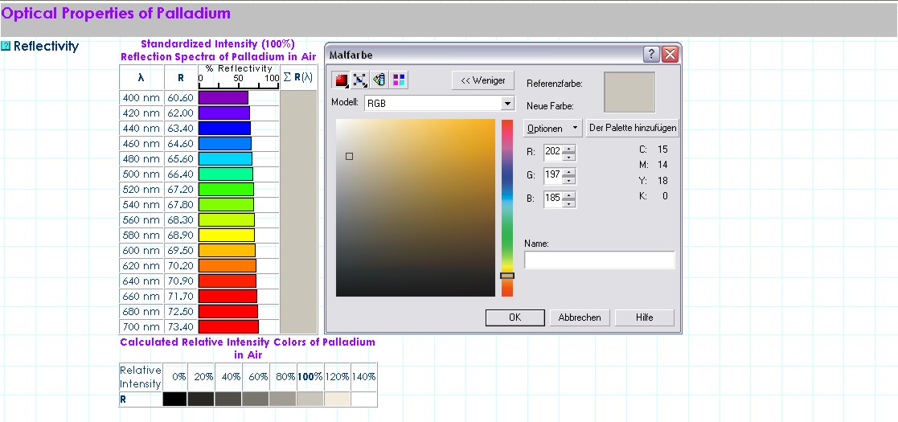Decrease the B value with down arrow
Viewport: 898px width, 422px height.
[x=569, y=203]
